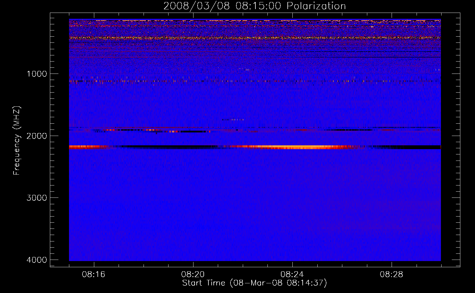Viewport: 475px width, 293px height.
Task: Click the "08:16" time tick label
Action: pos(94,275)
